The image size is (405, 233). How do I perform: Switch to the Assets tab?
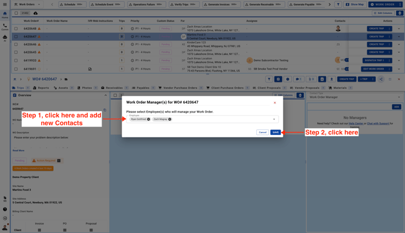63,88
